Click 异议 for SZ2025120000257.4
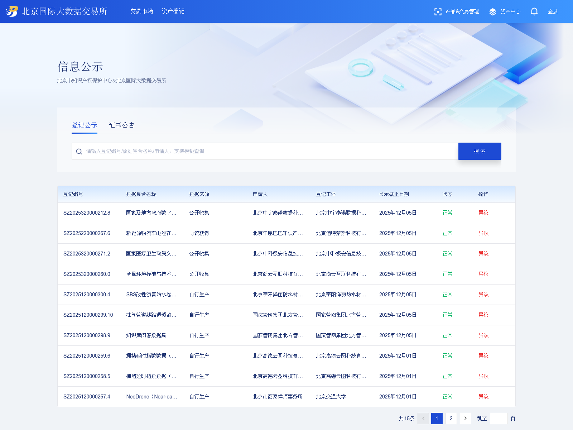This screenshot has width=573, height=430. click(483, 397)
